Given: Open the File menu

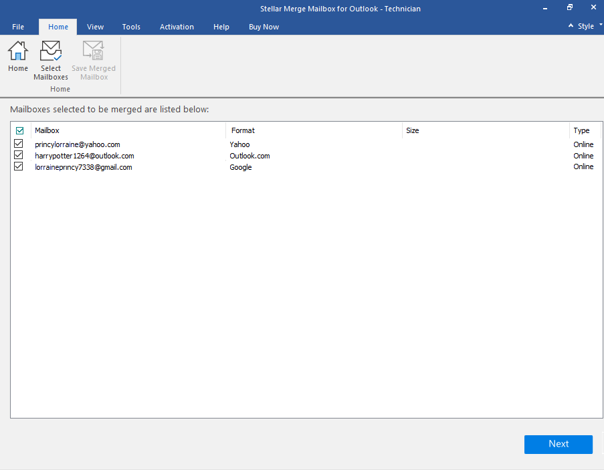Looking at the screenshot, I should coord(18,27).
